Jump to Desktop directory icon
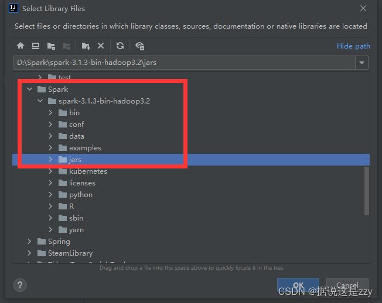The image size is (382, 303). point(36,46)
